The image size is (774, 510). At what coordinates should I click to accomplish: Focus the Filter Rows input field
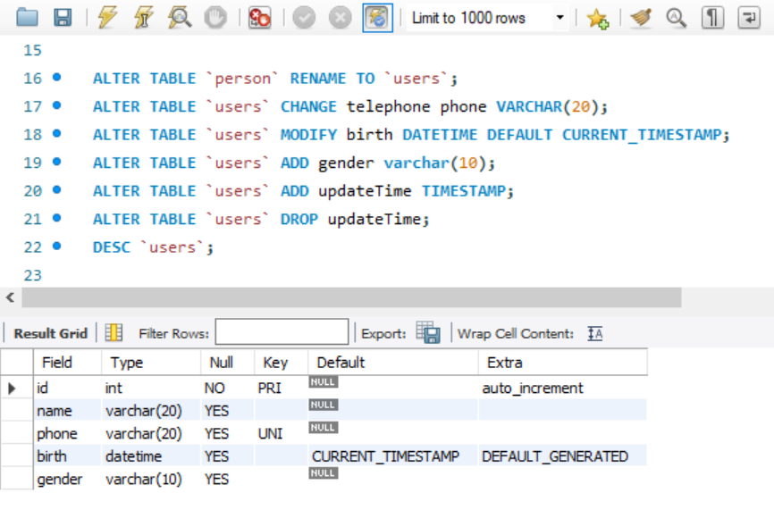pyautogui.click(x=282, y=331)
